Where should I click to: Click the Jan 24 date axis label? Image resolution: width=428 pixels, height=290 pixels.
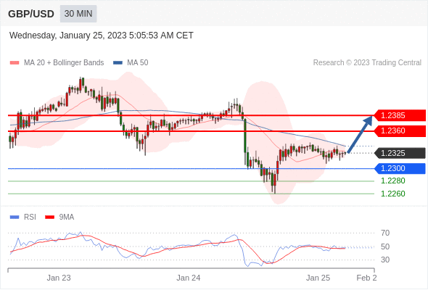point(189,278)
